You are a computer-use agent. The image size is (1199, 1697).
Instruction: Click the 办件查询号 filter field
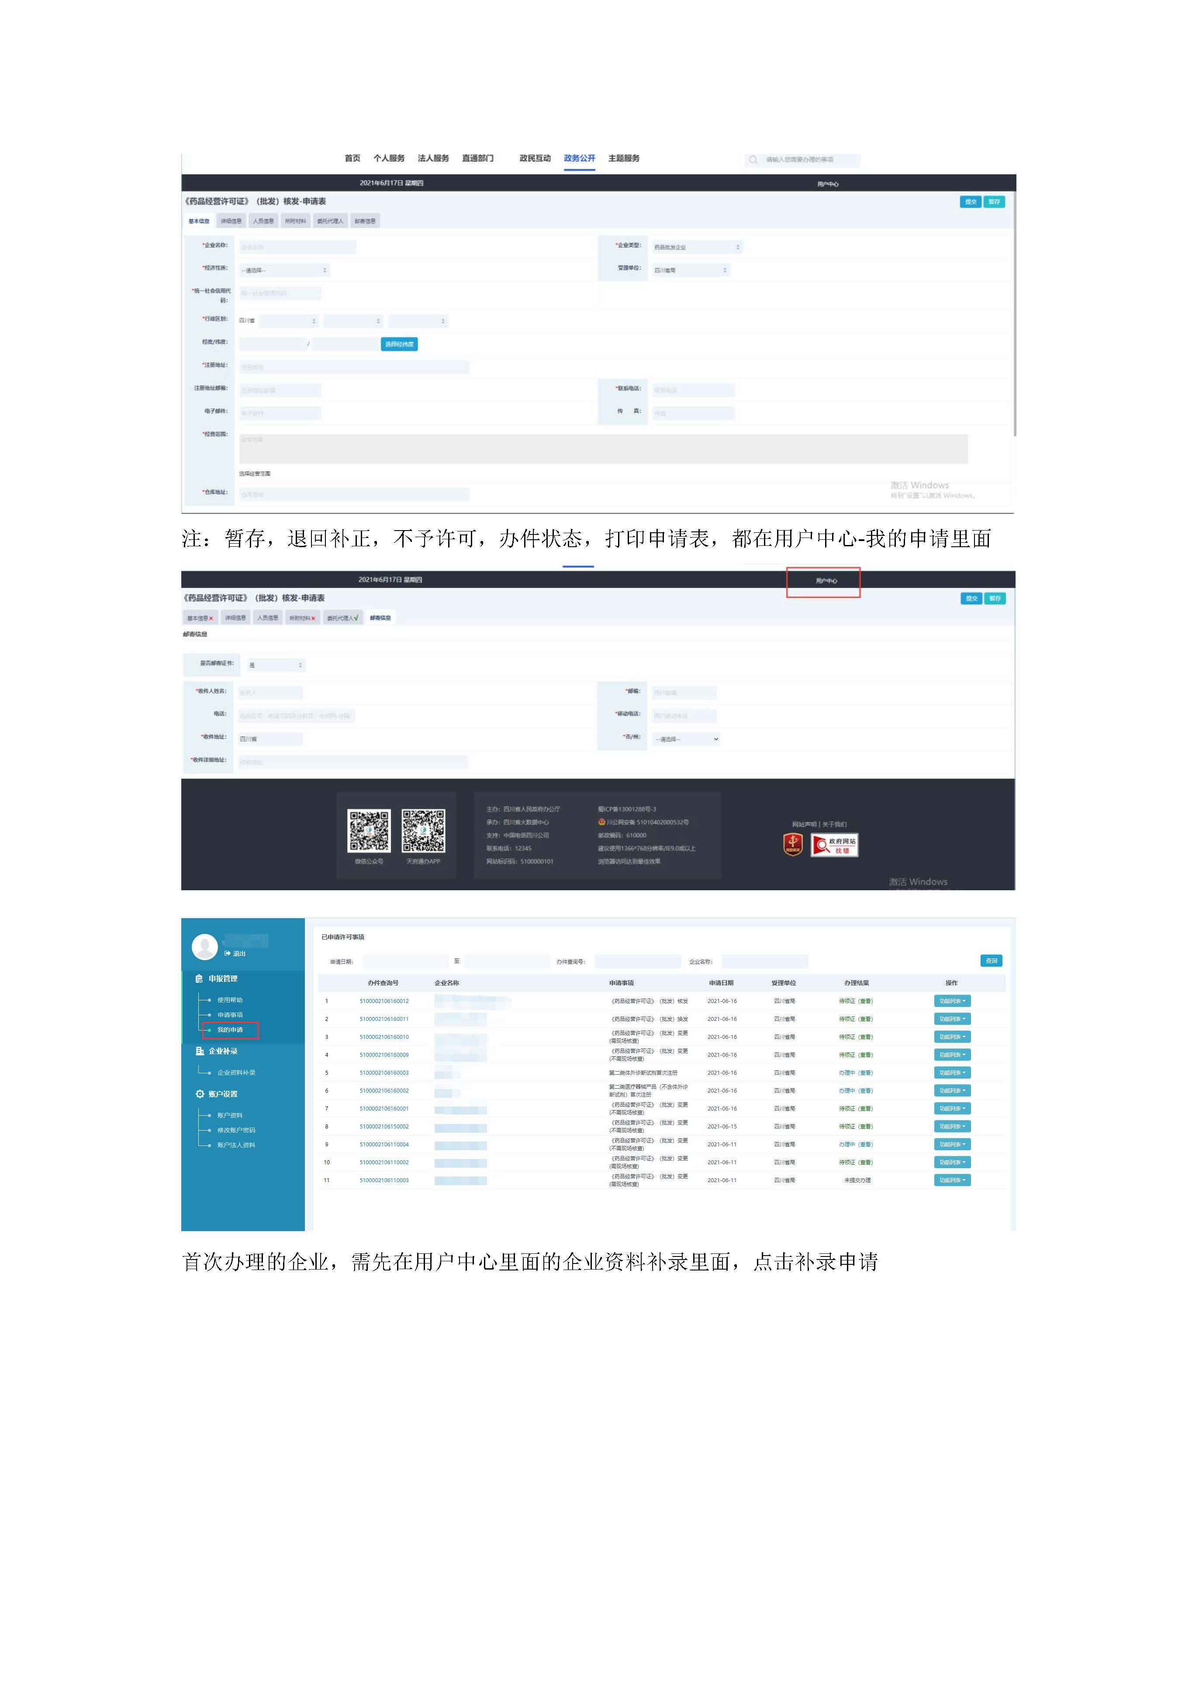(x=638, y=961)
